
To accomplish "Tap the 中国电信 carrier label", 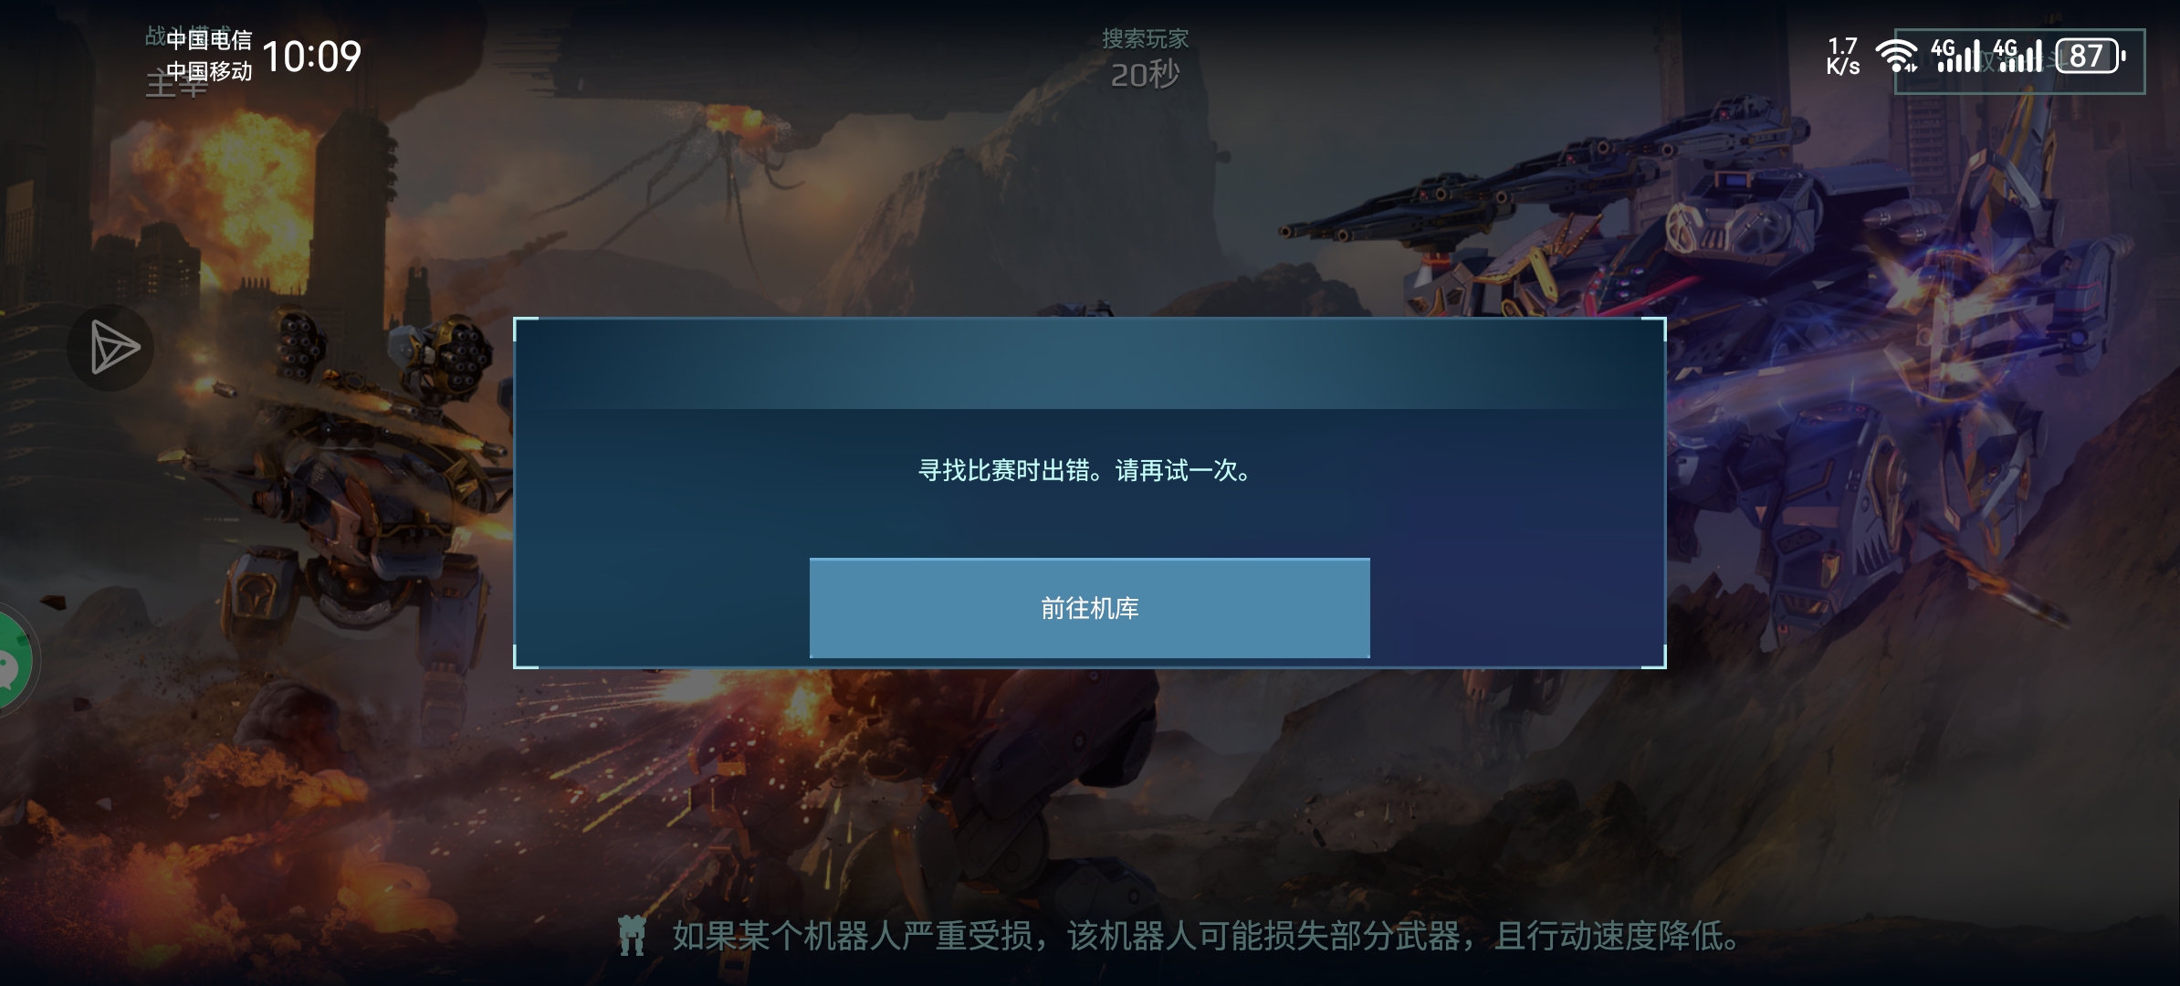I will (x=209, y=40).
